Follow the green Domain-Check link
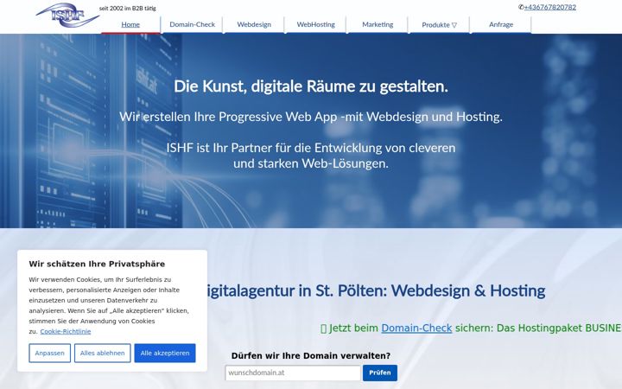This screenshot has width=622, height=389. click(416, 328)
